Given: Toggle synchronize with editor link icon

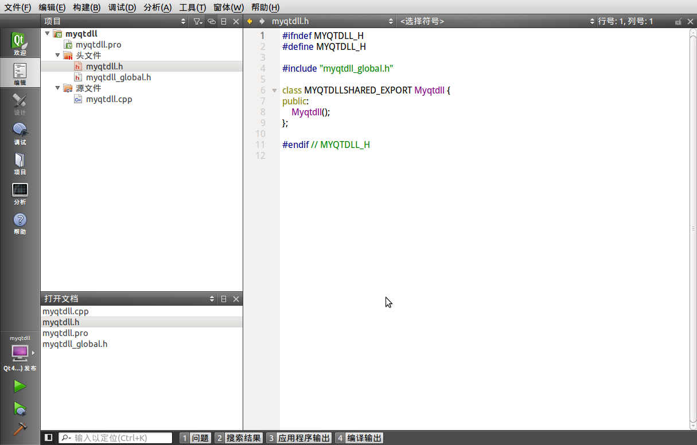Looking at the screenshot, I should click(x=212, y=21).
